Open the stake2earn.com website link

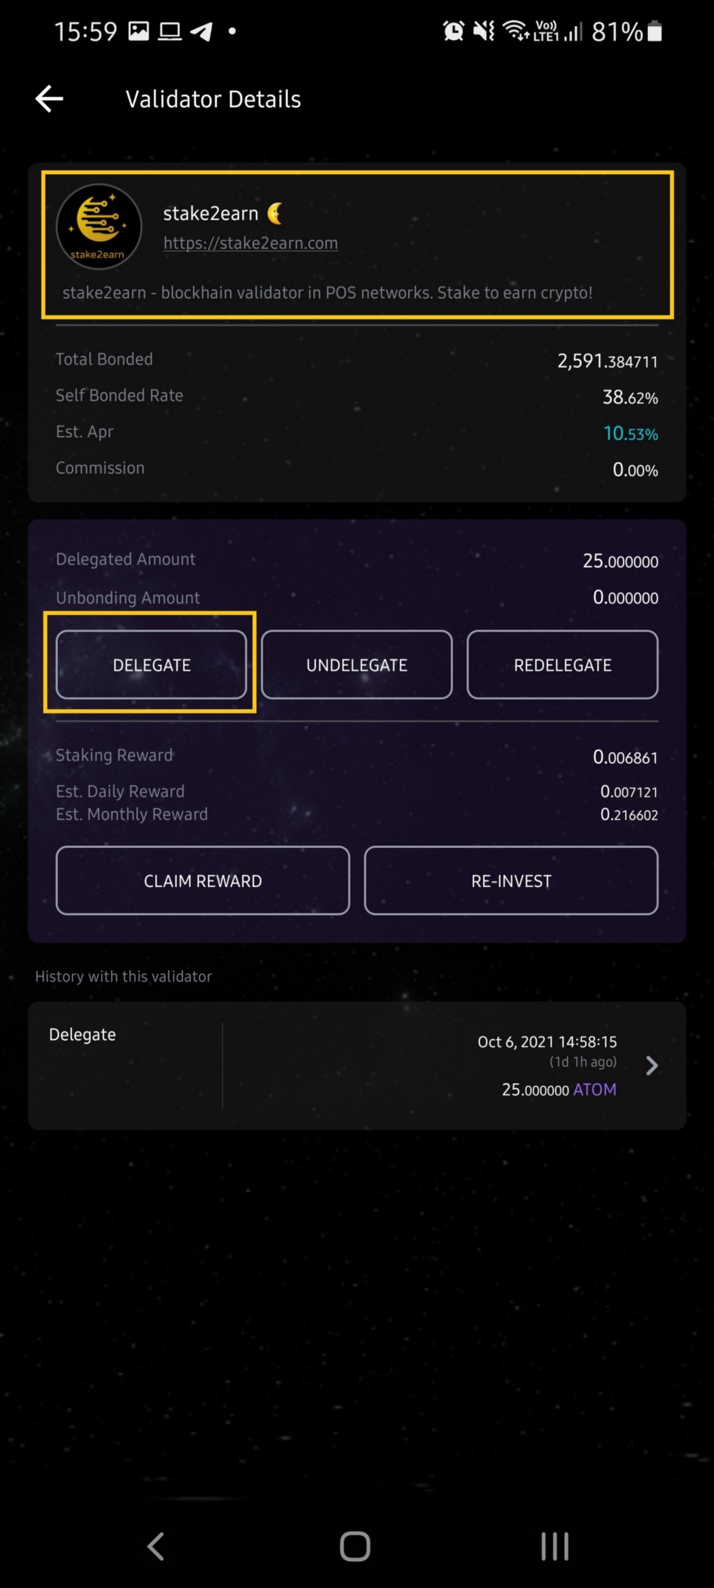coord(251,243)
